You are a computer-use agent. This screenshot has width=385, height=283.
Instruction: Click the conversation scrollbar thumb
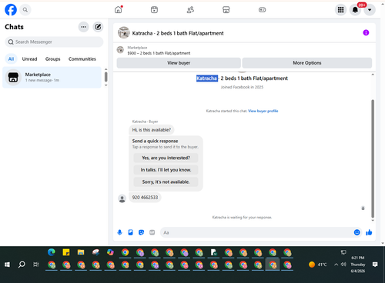tap(373, 158)
